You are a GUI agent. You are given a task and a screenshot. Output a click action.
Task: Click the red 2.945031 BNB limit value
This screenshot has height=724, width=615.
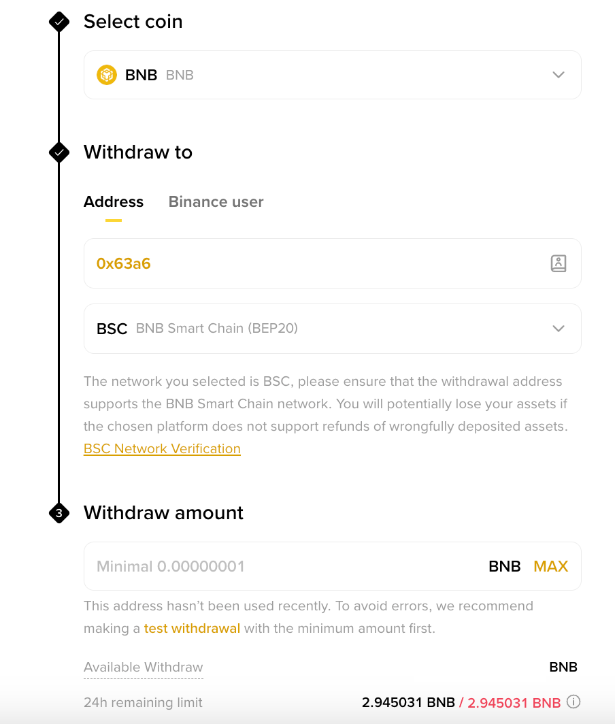[x=514, y=702]
